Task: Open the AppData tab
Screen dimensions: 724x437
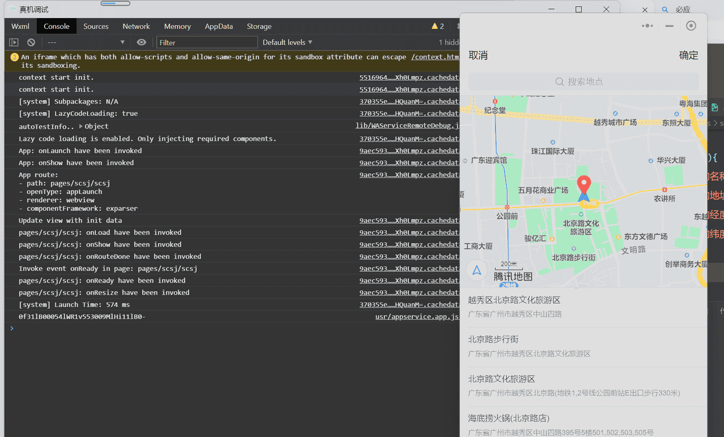Action: (x=219, y=27)
